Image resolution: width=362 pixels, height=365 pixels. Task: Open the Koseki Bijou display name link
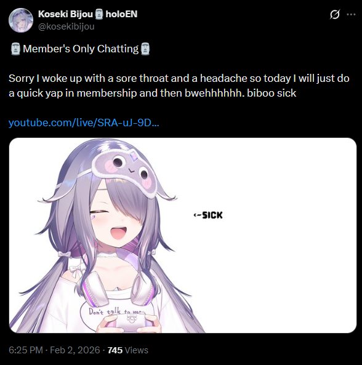pos(65,14)
